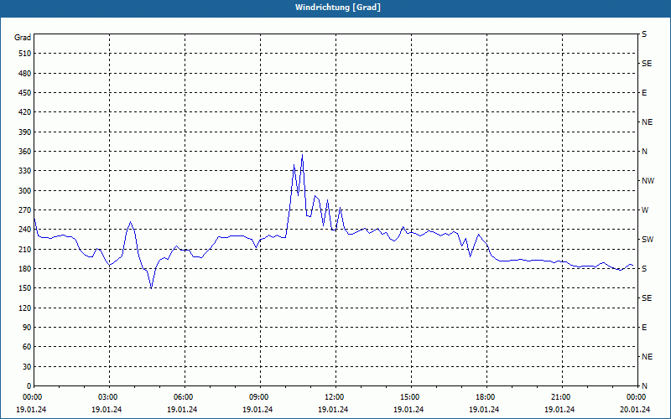Select the SE compass label level with 480
Screen dimensions: 671x419
[x=647, y=64]
